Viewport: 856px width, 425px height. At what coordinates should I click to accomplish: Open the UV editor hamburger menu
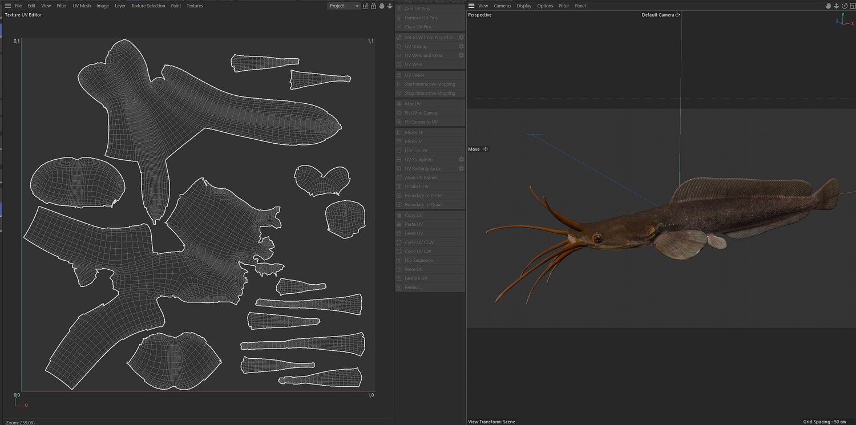(x=7, y=6)
